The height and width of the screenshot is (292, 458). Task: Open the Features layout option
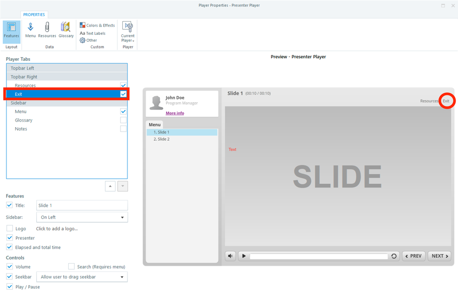tap(11, 31)
